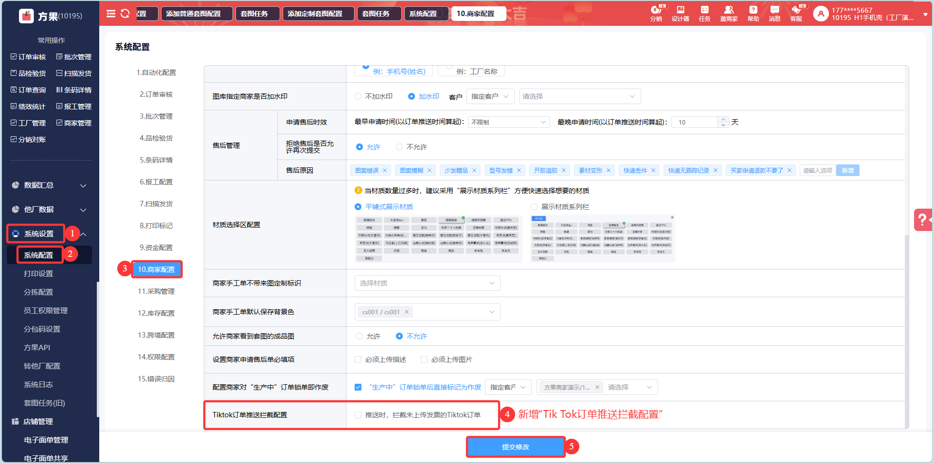Open the 不限制 earliest apply time dropdown

click(508, 122)
